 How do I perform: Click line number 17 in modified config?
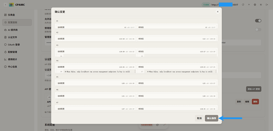coord(142,72)
